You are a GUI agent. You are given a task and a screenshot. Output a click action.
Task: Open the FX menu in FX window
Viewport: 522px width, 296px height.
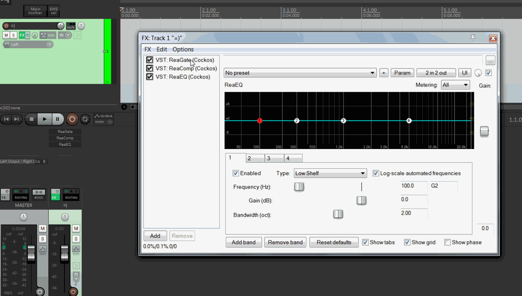pos(148,49)
